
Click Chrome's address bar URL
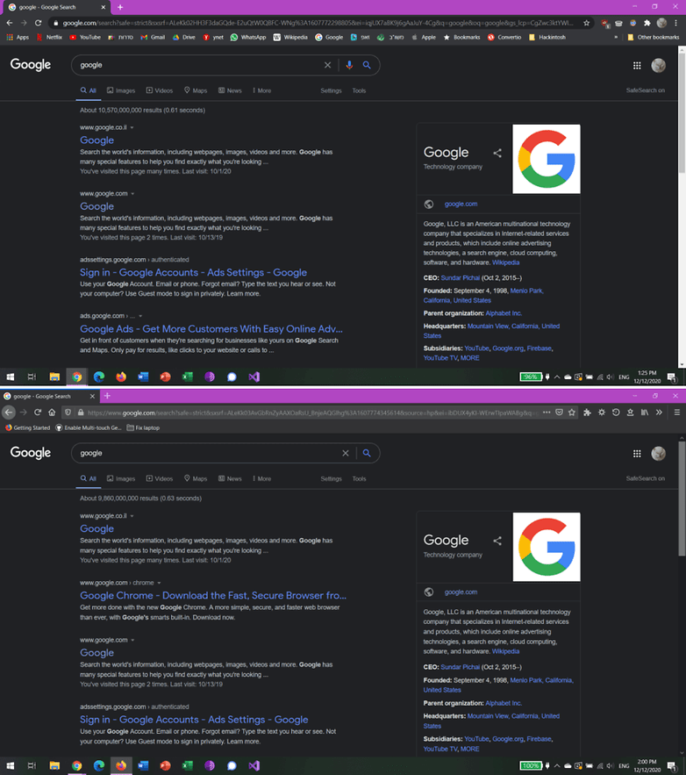click(318, 23)
